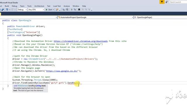Open the chromedriver.chromium.org/downloads link
Viewport: 187px width, 105px height.
click(81, 41)
